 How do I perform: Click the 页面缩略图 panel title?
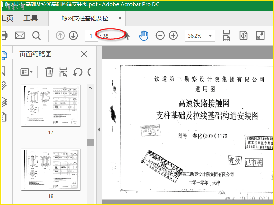[36, 54]
